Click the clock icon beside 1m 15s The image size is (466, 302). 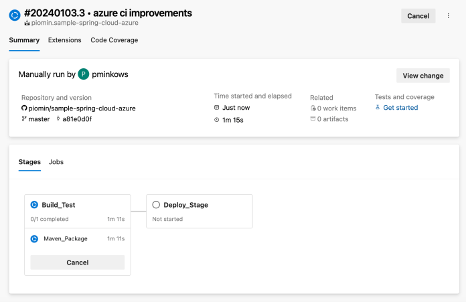[x=217, y=120]
